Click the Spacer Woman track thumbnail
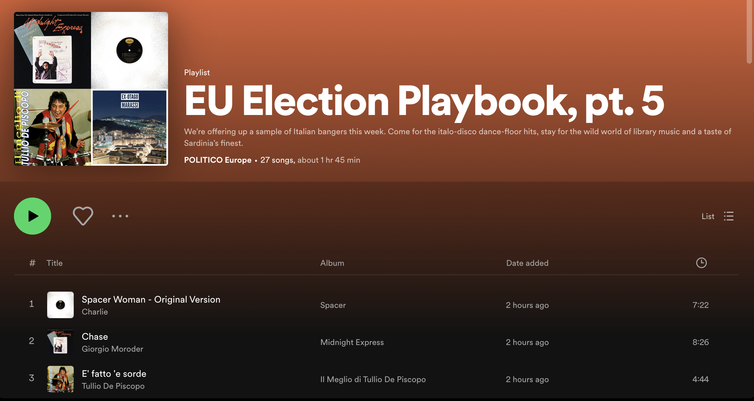 tap(60, 305)
